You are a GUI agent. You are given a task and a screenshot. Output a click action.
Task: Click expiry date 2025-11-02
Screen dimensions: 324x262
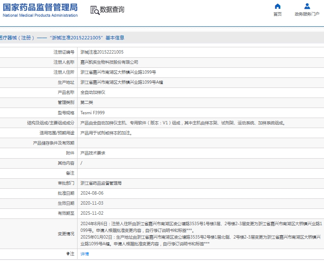click(92, 213)
